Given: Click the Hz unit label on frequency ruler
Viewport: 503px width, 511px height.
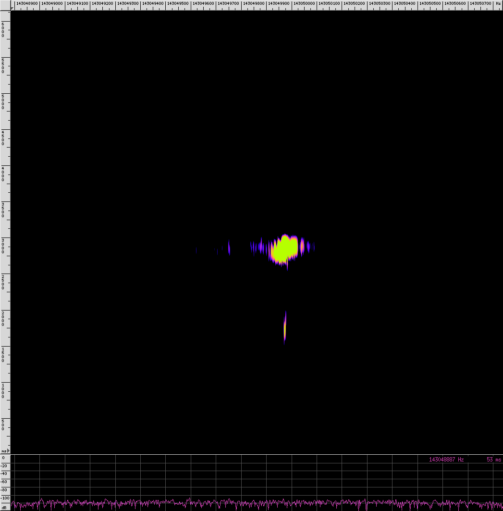Looking at the screenshot, I should coord(498,3).
